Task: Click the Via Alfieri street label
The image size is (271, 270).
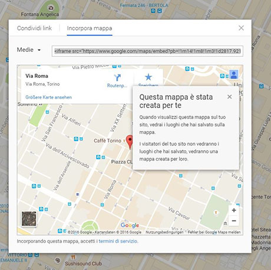Action: [x=71, y=120]
